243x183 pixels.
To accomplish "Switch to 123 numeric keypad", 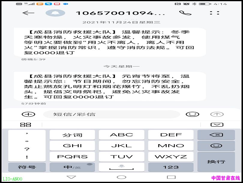I will point(171,167).
